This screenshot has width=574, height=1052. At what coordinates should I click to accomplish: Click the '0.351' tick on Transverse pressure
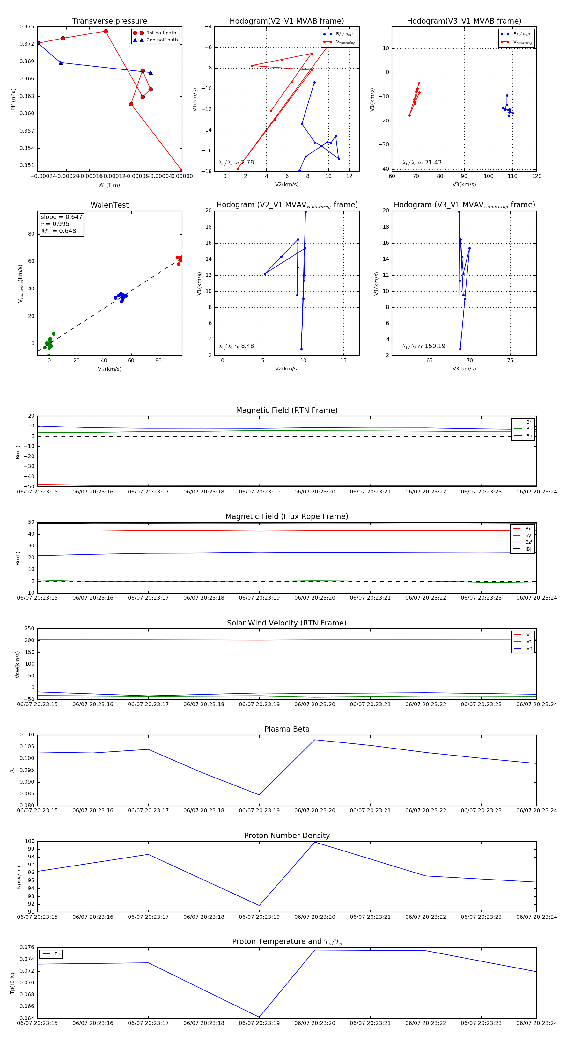pyautogui.click(x=27, y=166)
